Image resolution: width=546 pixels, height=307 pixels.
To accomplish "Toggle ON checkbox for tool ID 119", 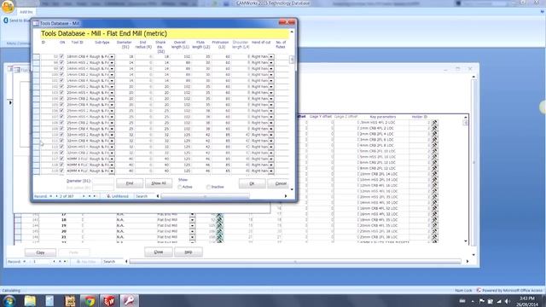I will (x=61, y=171).
